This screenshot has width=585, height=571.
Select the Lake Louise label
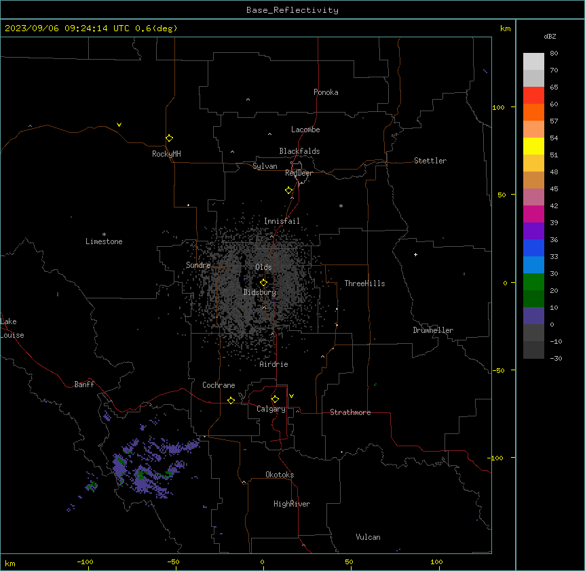(x=11, y=328)
